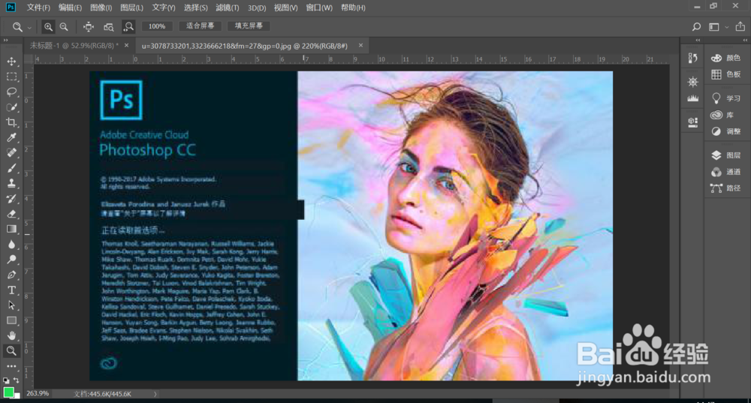The image size is (751, 403).
Task: Click the share image icon
Action: pos(740,26)
